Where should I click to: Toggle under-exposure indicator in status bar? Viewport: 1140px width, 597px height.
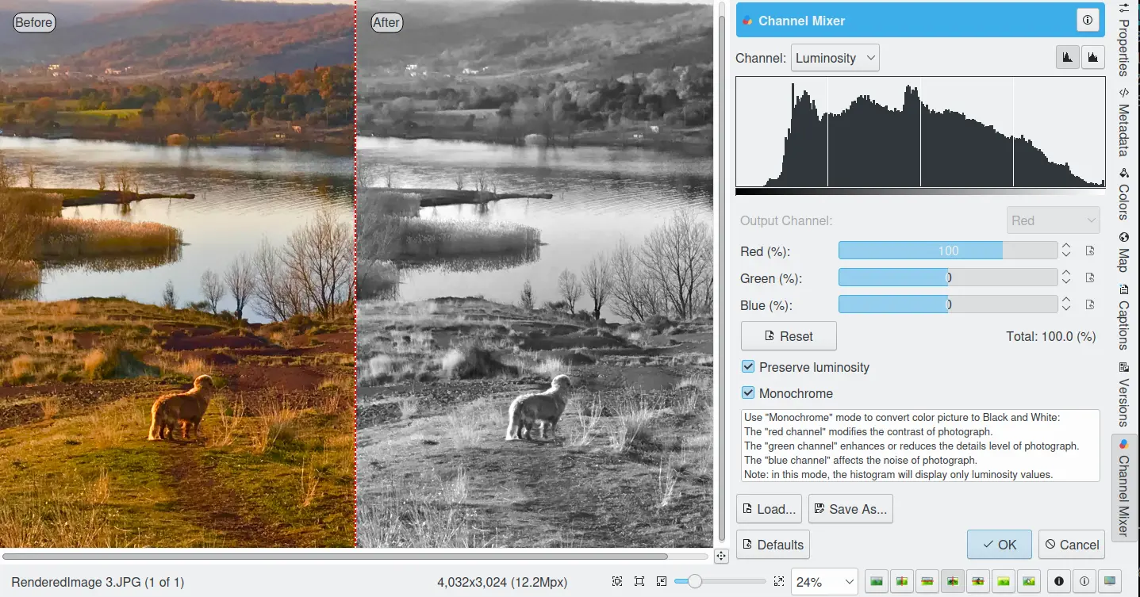[1058, 582]
